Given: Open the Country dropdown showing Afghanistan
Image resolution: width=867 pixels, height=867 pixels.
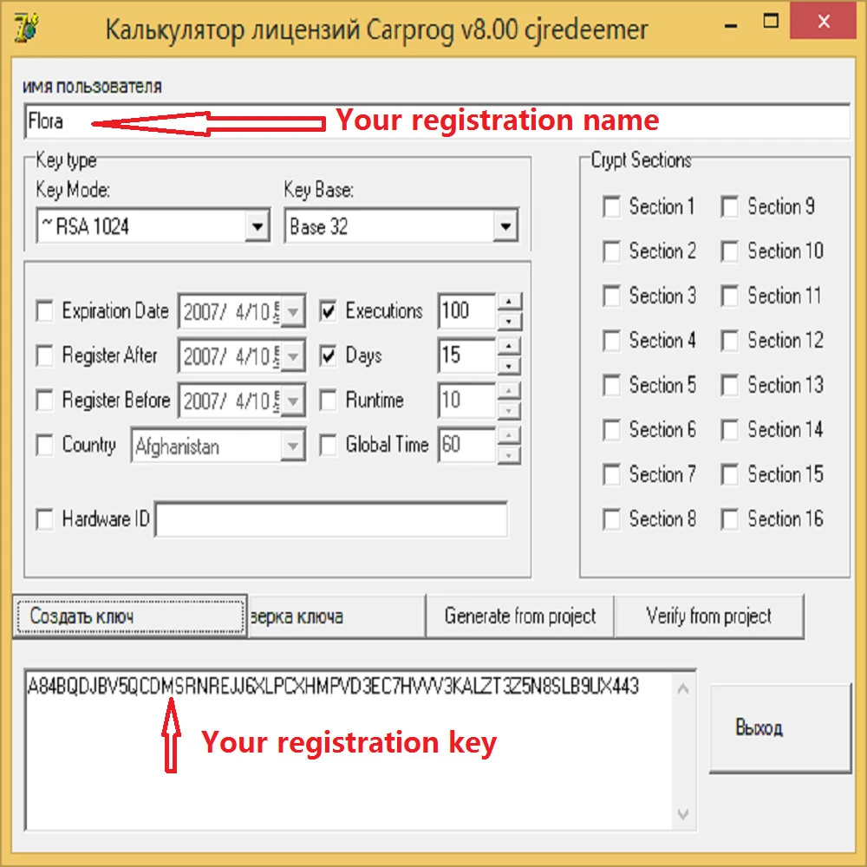Looking at the screenshot, I should tap(293, 446).
